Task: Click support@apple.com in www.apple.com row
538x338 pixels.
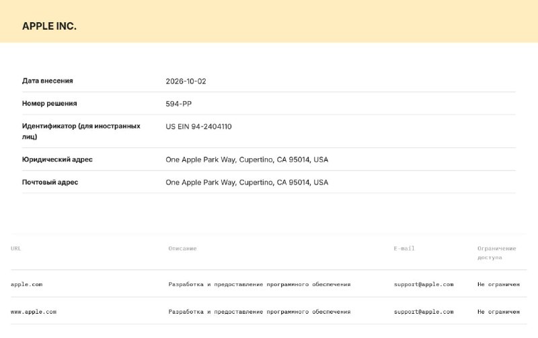Action: tap(424, 312)
